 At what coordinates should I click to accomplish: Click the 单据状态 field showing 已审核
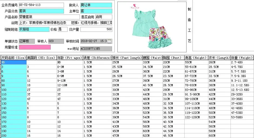click(x=27, y=41)
